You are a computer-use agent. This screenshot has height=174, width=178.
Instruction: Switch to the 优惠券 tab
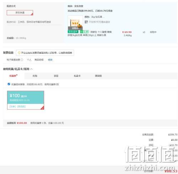14,76
